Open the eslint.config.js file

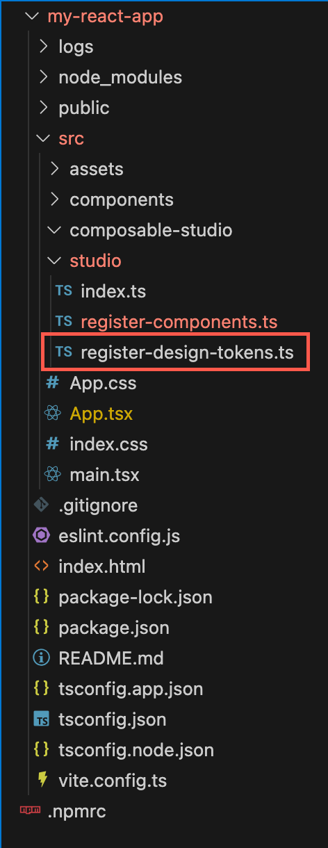coord(120,537)
